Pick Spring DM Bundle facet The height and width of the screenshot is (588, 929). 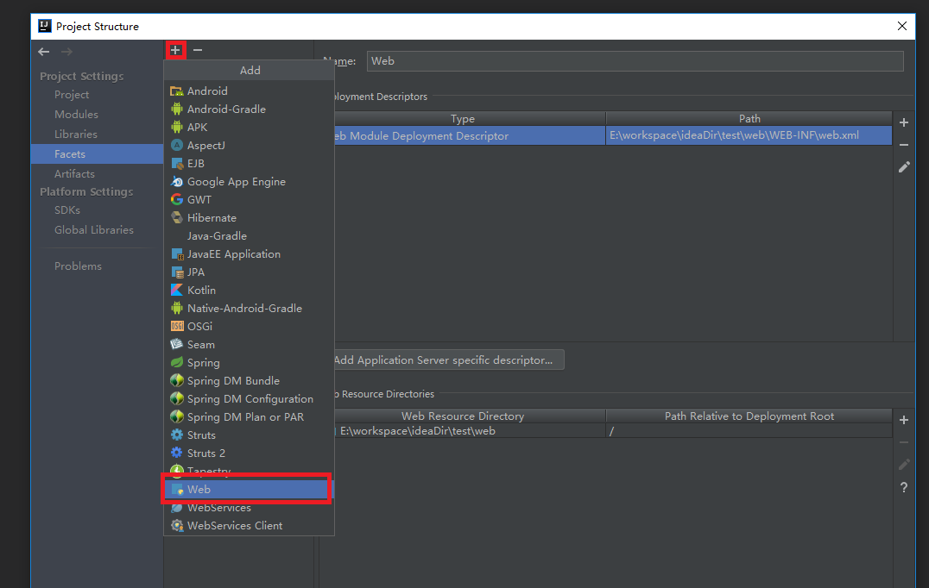(x=249, y=381)
